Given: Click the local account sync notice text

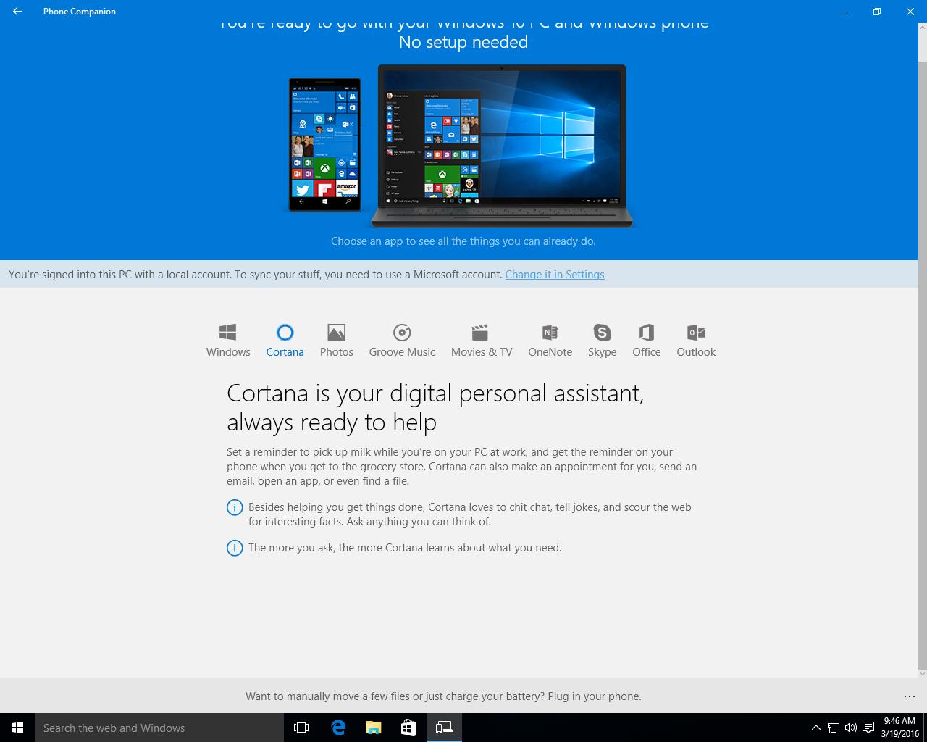Looking at the screenshot, I should (x=256, y=275).
